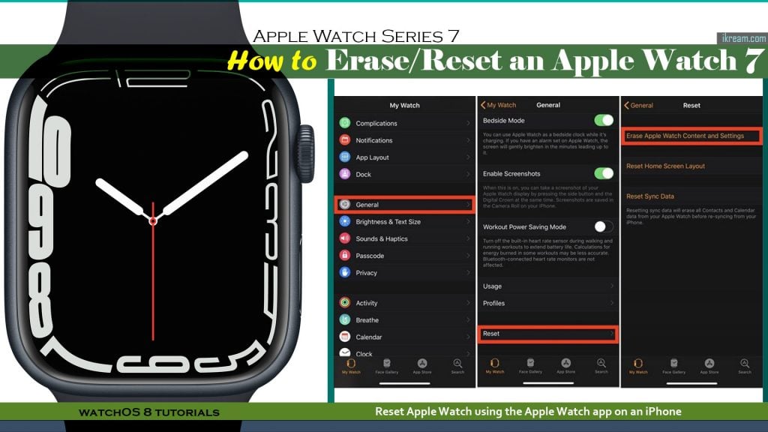The image size is (768, 432).
Task: Click Bedside Mode label
Action: coord(503,121)
